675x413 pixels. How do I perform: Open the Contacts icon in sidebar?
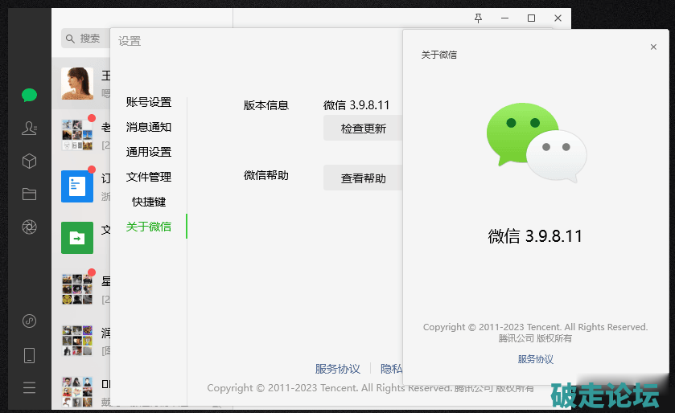pyautogui.click(x=29, y=129)
